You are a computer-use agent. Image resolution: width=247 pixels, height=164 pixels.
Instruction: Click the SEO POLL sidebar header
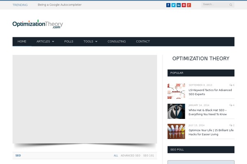pos(201,150)
